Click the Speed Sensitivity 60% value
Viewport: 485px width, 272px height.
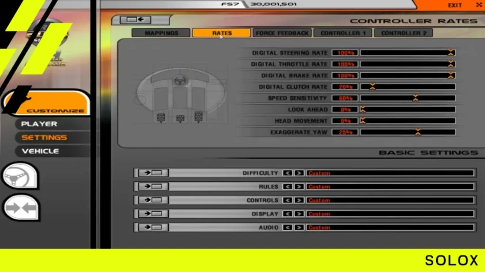click(345, 98)
